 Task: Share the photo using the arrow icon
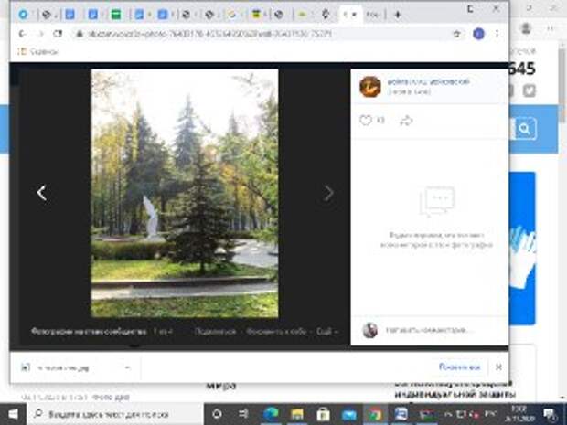[x=406, y=121]
